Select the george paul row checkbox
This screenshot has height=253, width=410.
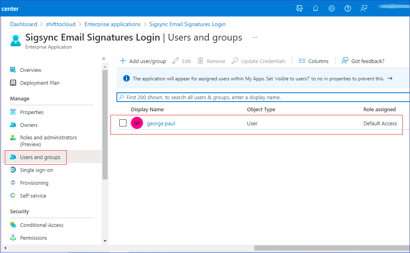[x=123, y=123]
